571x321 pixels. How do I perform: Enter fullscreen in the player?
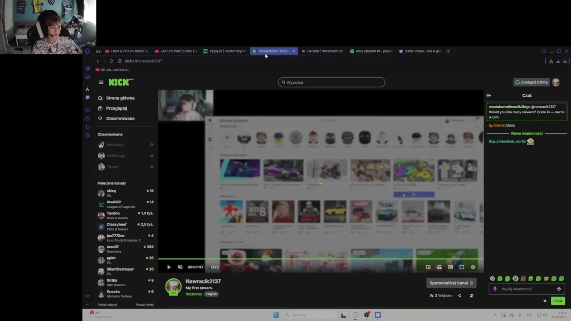(x=462, y=267)
